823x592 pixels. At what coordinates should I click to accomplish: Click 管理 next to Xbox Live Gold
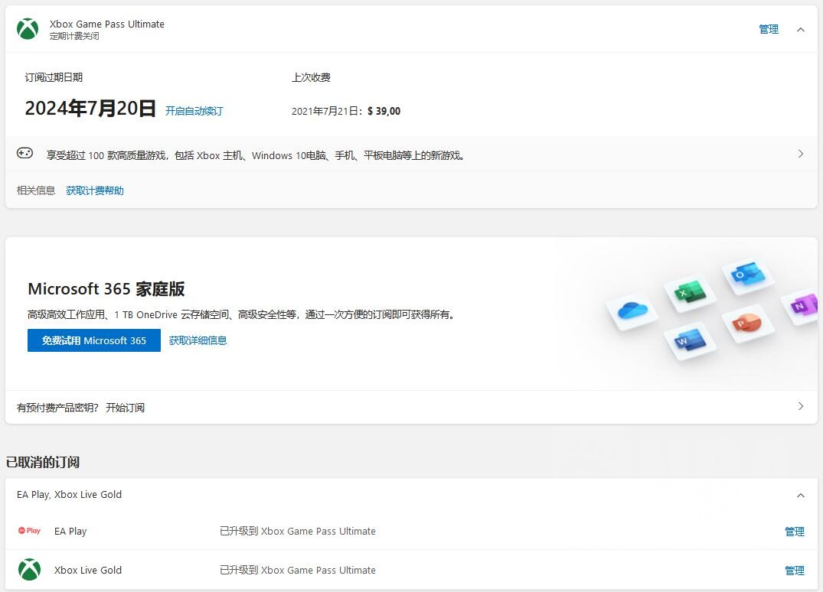[795, 570]
